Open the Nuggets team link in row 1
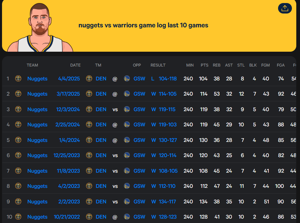The image size is (300, 223). pos(37,79)
